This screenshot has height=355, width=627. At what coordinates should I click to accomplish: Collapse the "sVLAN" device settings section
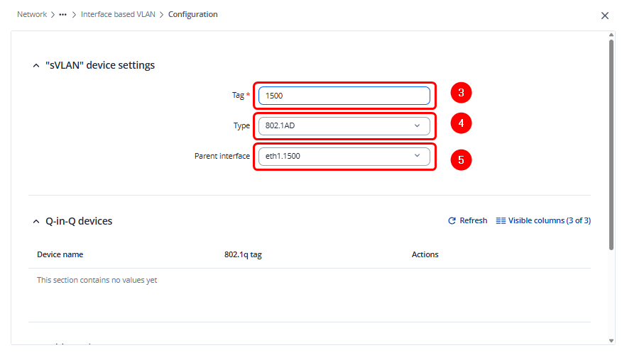pos(37,66)
